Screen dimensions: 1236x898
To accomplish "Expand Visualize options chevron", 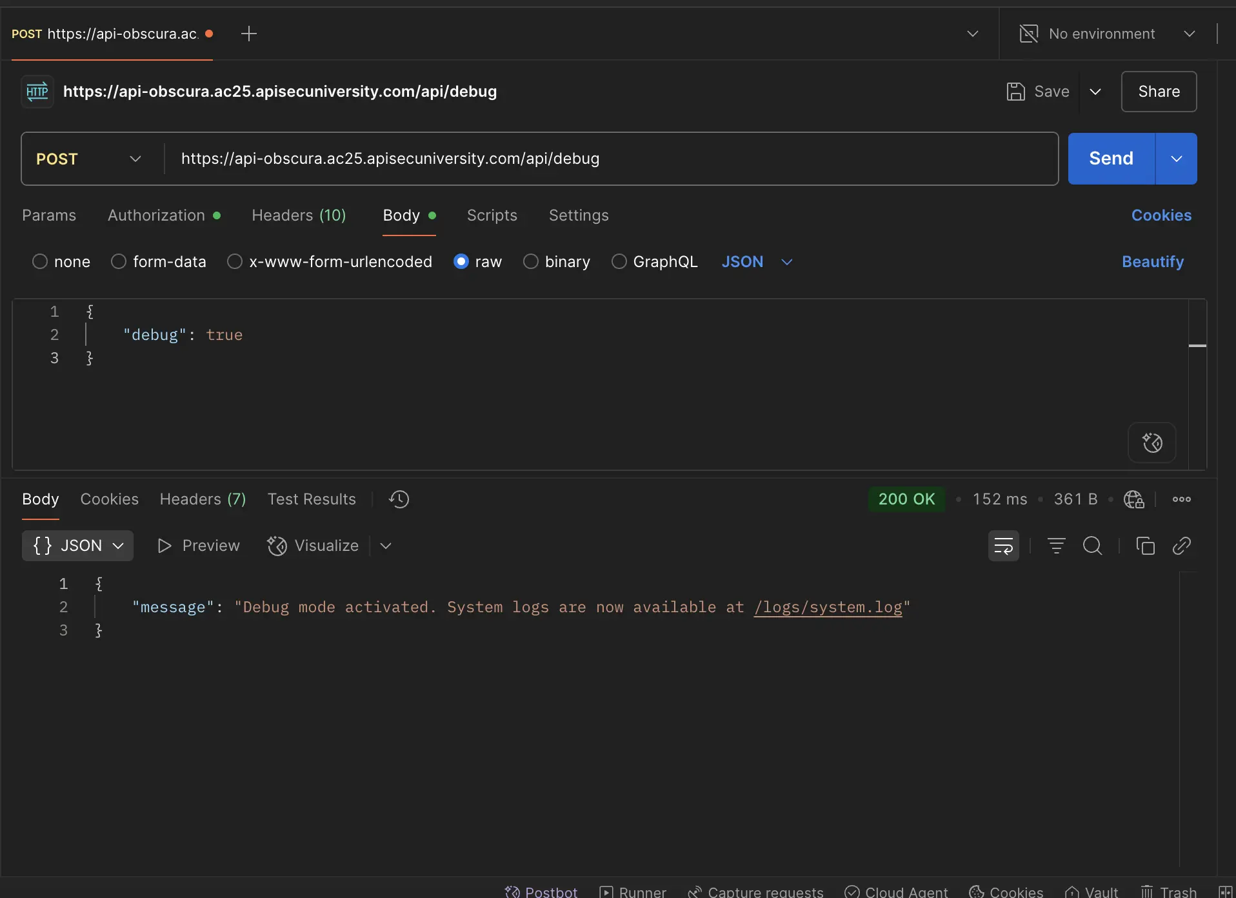I will coord(386,546).
